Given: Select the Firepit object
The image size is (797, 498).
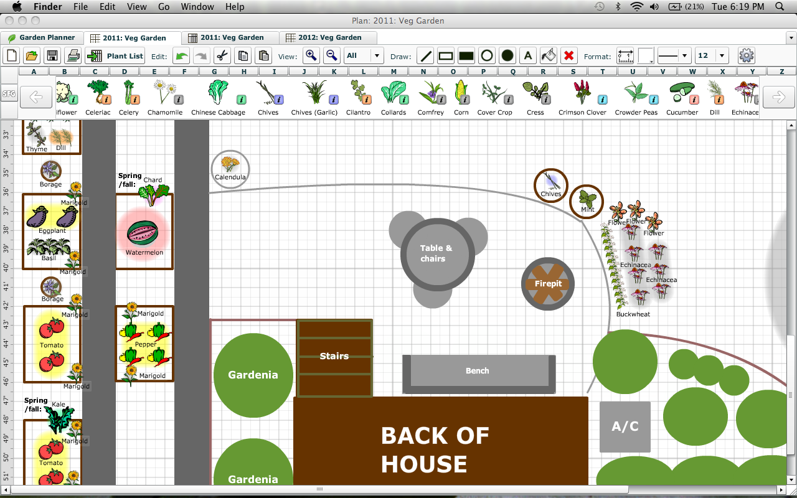Looking at the screenshot, I should tap(548, 284).
